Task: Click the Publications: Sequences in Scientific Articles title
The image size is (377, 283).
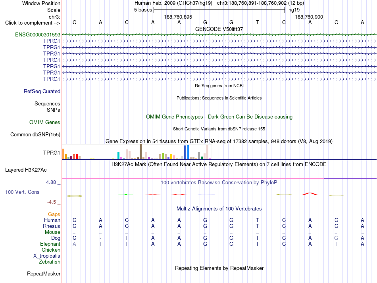Action: coord(219,98)
